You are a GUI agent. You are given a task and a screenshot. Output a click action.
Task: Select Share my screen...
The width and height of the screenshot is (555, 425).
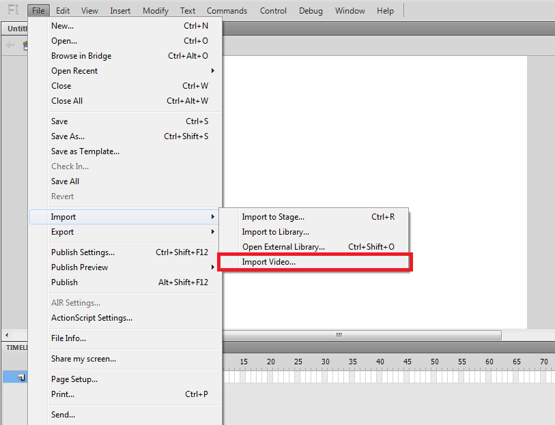click(126, 359)
